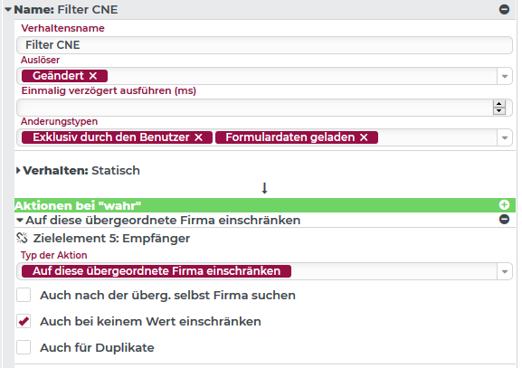Decrease the delay value with down arrow
Image resolution: width=522 pixels, height=368 pixels.
pos(498,111)
